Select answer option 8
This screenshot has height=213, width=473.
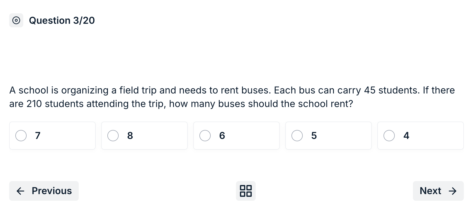point(113,136)
